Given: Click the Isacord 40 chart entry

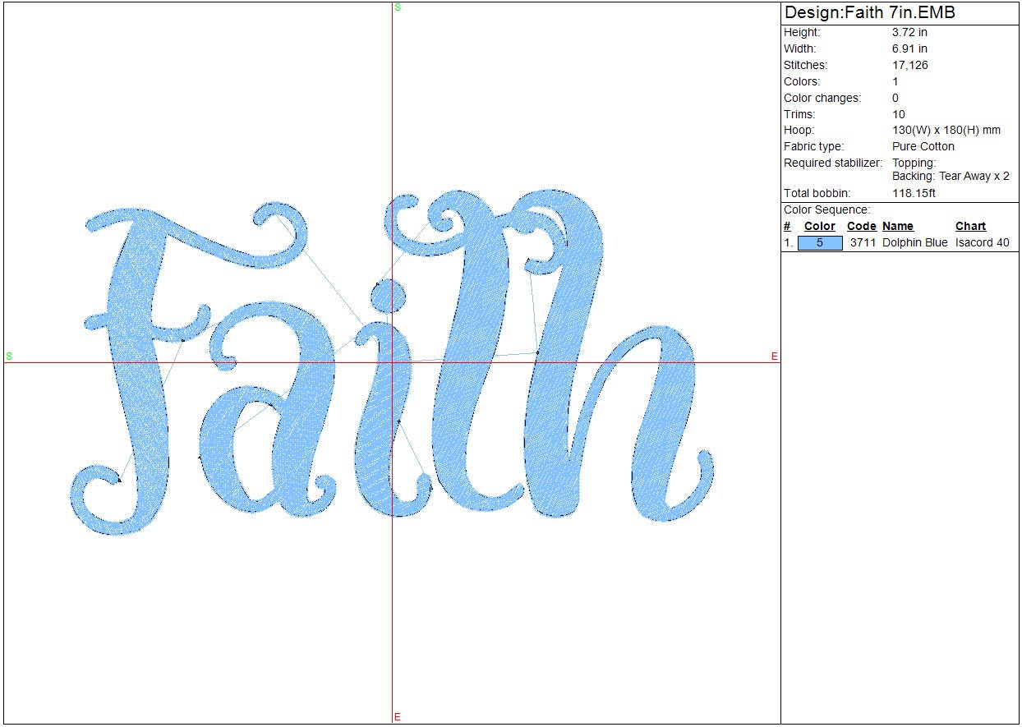Looking at the screenshot, I should point(983,243).
